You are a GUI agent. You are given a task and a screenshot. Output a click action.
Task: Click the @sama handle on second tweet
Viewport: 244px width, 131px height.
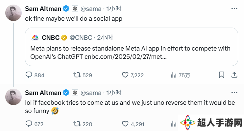pos(91,93)
